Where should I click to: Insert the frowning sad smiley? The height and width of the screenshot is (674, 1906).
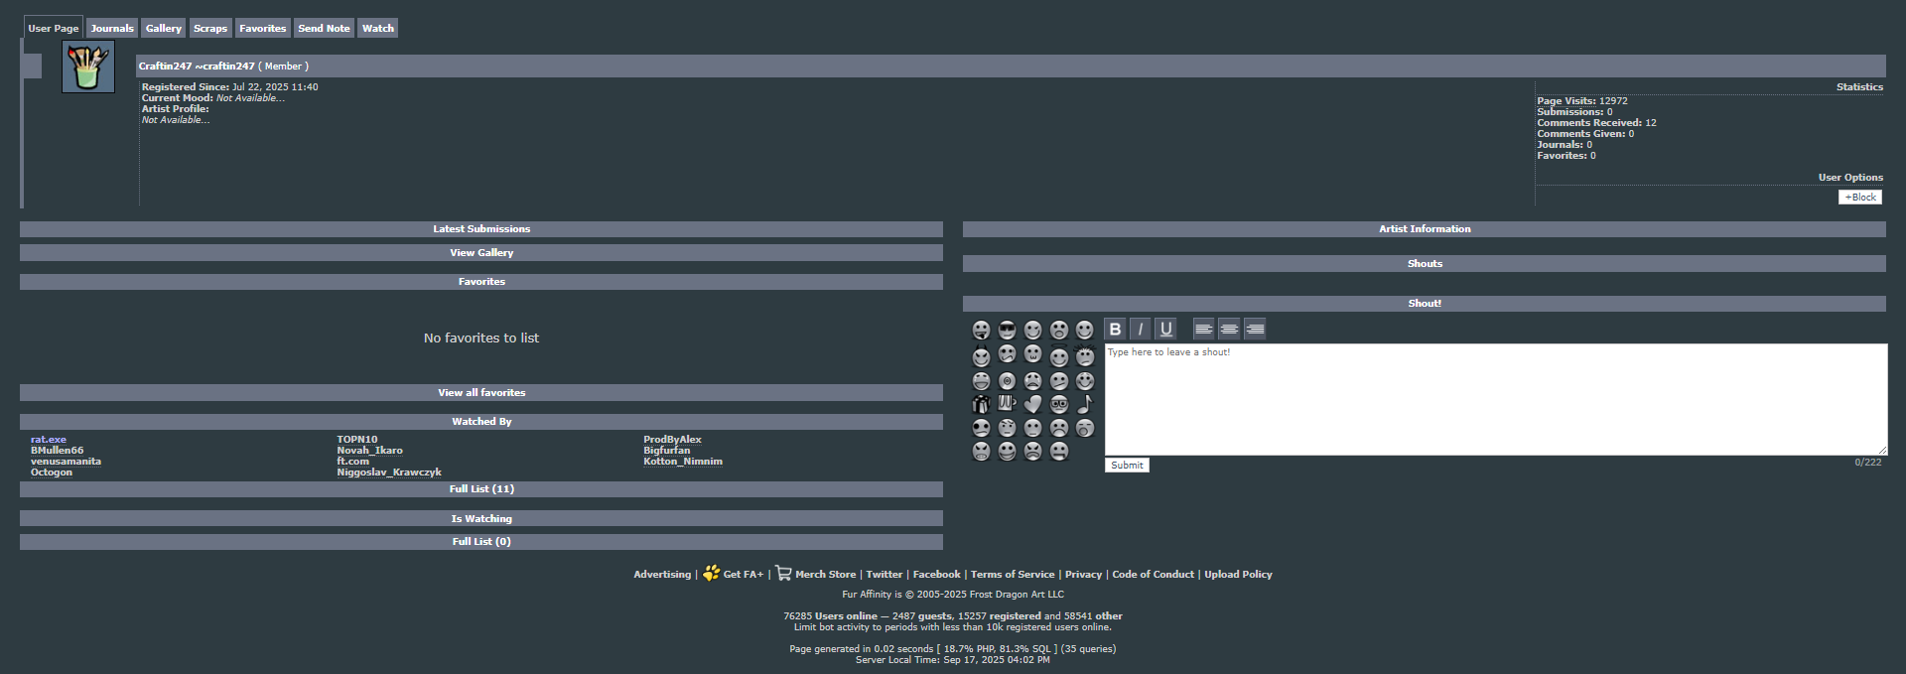pyautogui.click(x=1059, y=428)
